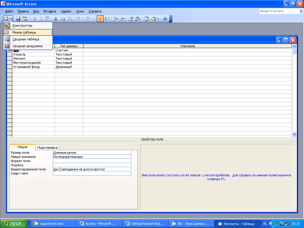The height and width of the screenshot is (228, 304).
Task: Select the row selector for Отрасль
Action: [9, 55]
